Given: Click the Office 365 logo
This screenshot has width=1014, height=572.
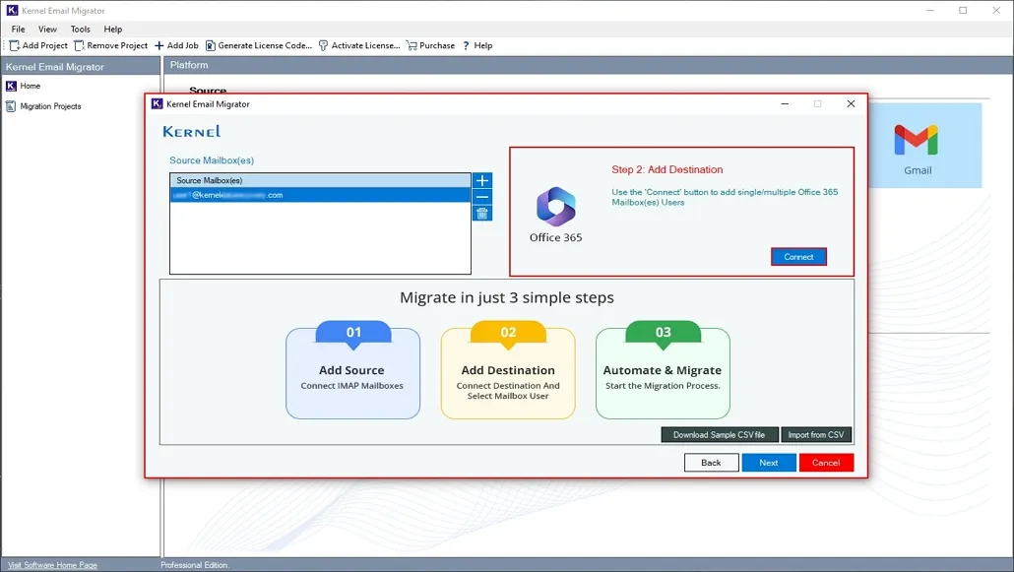Looking at the screenshot, I should pyautogui.click(x=556, y=208).
